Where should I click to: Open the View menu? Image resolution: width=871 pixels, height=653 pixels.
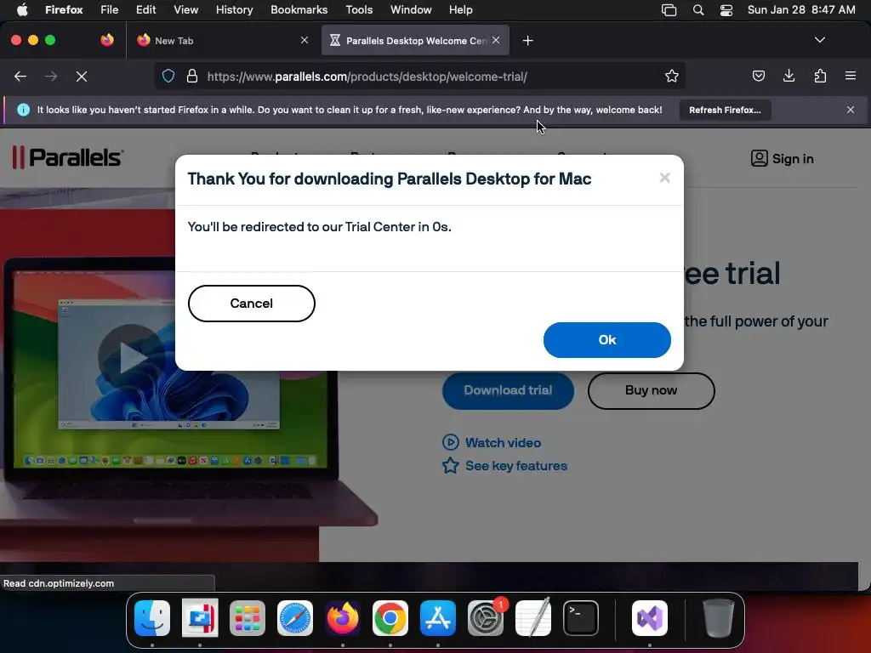(185, 10)
